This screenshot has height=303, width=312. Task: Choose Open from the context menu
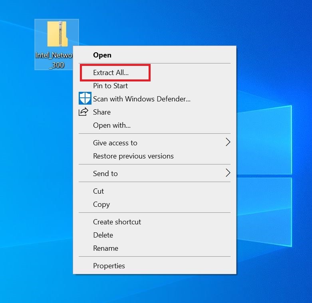[102, 55]
